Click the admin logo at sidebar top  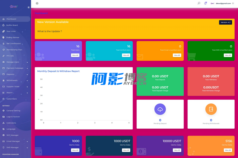14,6
